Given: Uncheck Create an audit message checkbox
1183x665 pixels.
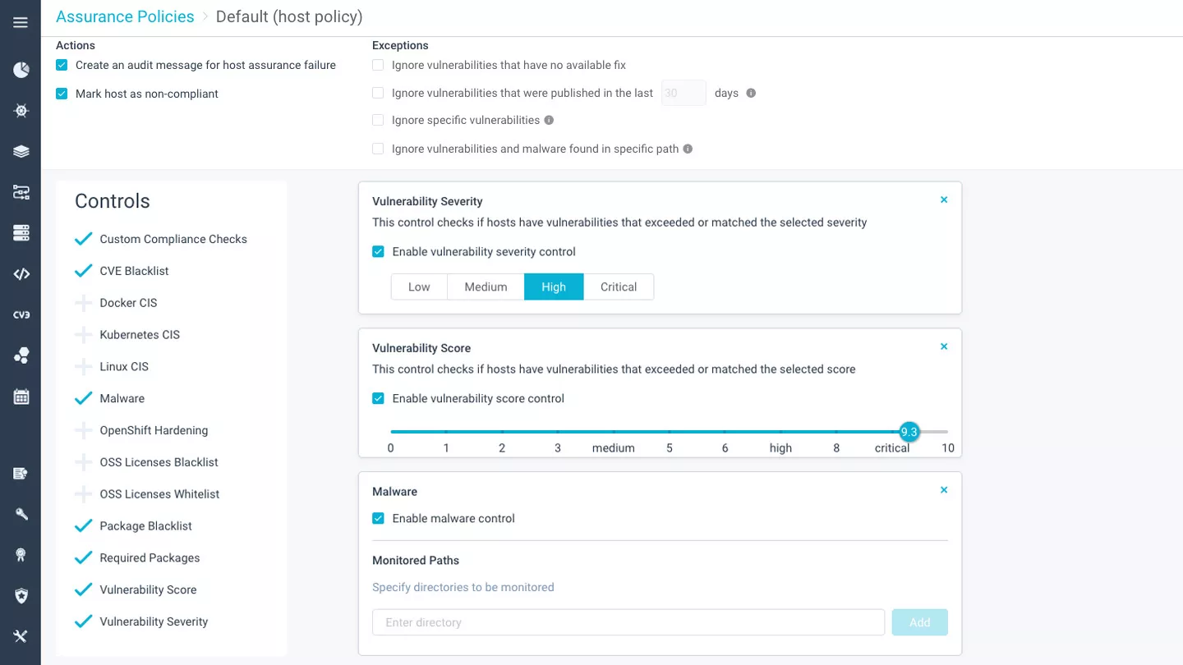Looking at the screenshot, I should (x=62, y=65).
